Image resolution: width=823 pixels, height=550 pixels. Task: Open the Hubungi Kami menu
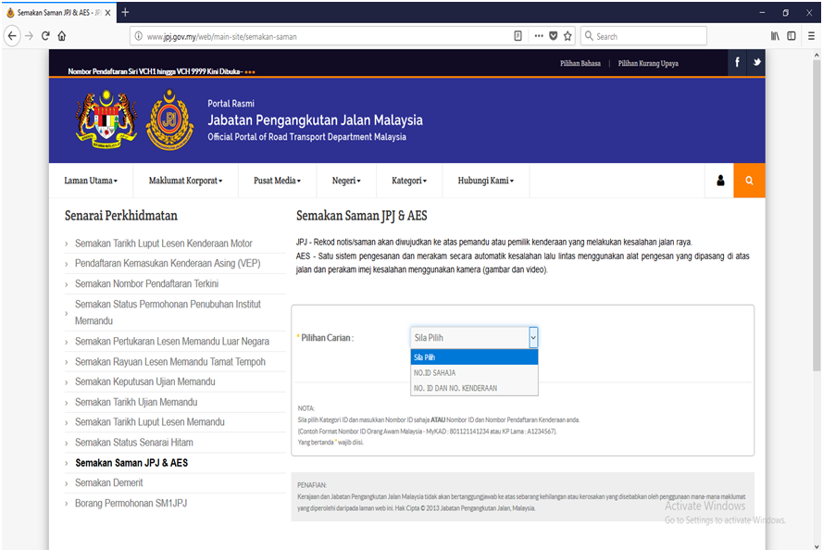[x=485, y=181]
